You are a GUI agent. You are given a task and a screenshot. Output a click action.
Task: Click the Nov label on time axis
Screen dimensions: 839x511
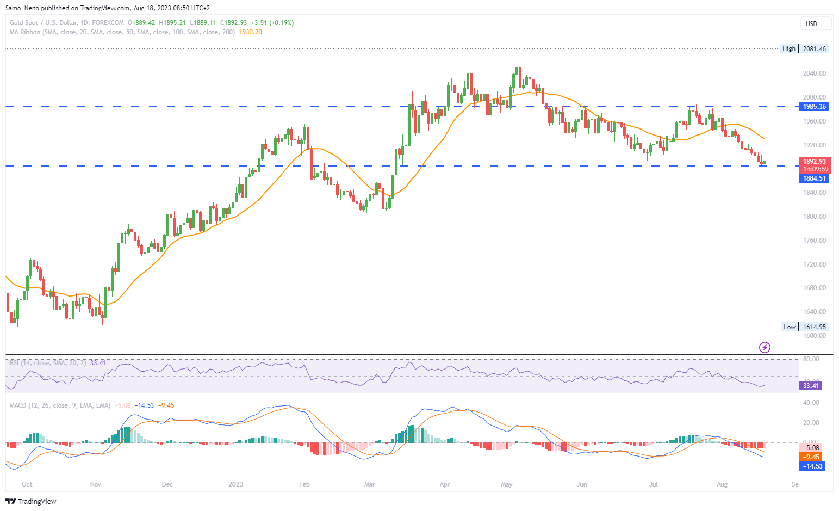tap(96, 484)
